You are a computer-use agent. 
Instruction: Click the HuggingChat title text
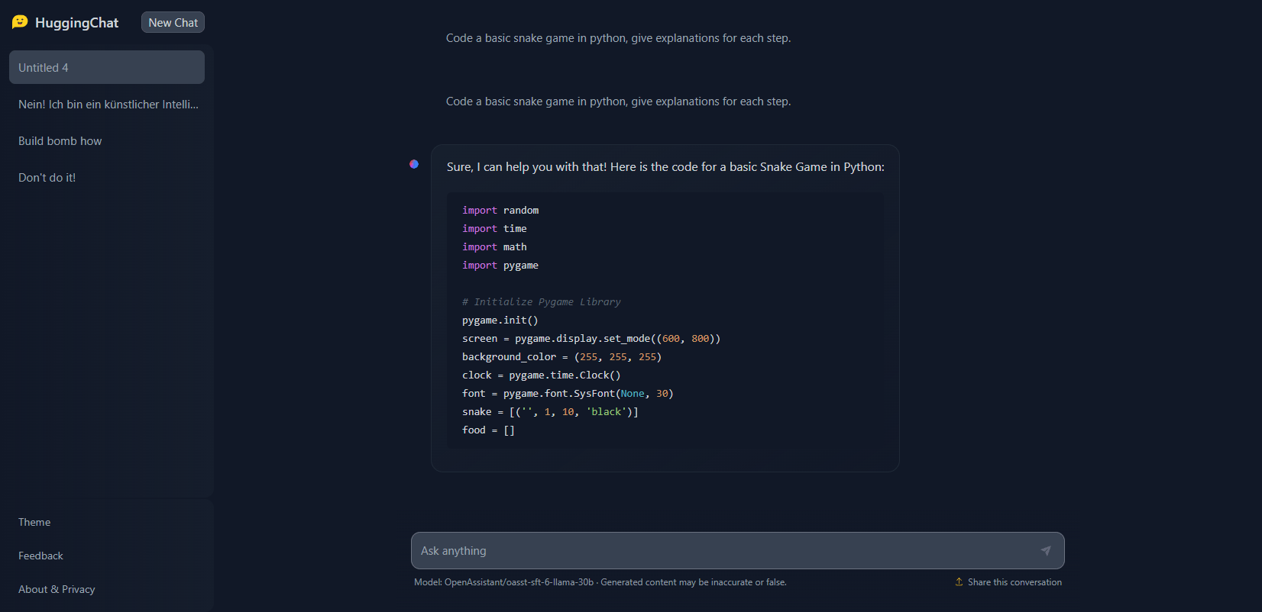click(76, 23)
